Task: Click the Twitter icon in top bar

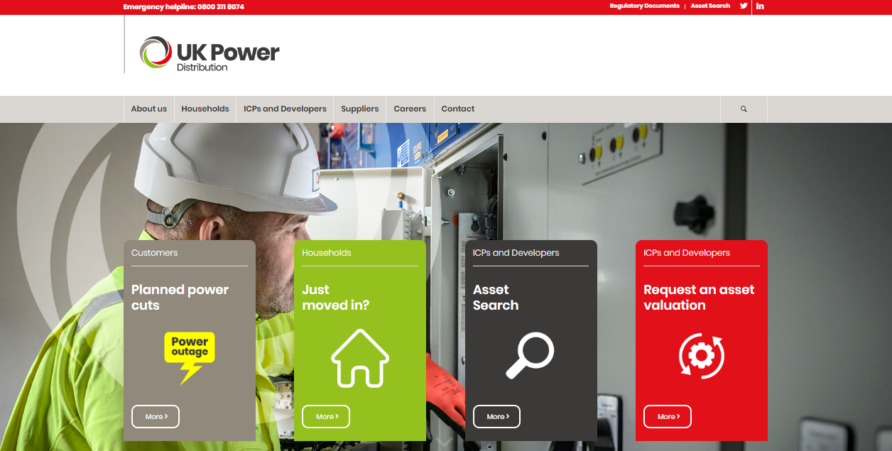Action: [x=743, y=6]
